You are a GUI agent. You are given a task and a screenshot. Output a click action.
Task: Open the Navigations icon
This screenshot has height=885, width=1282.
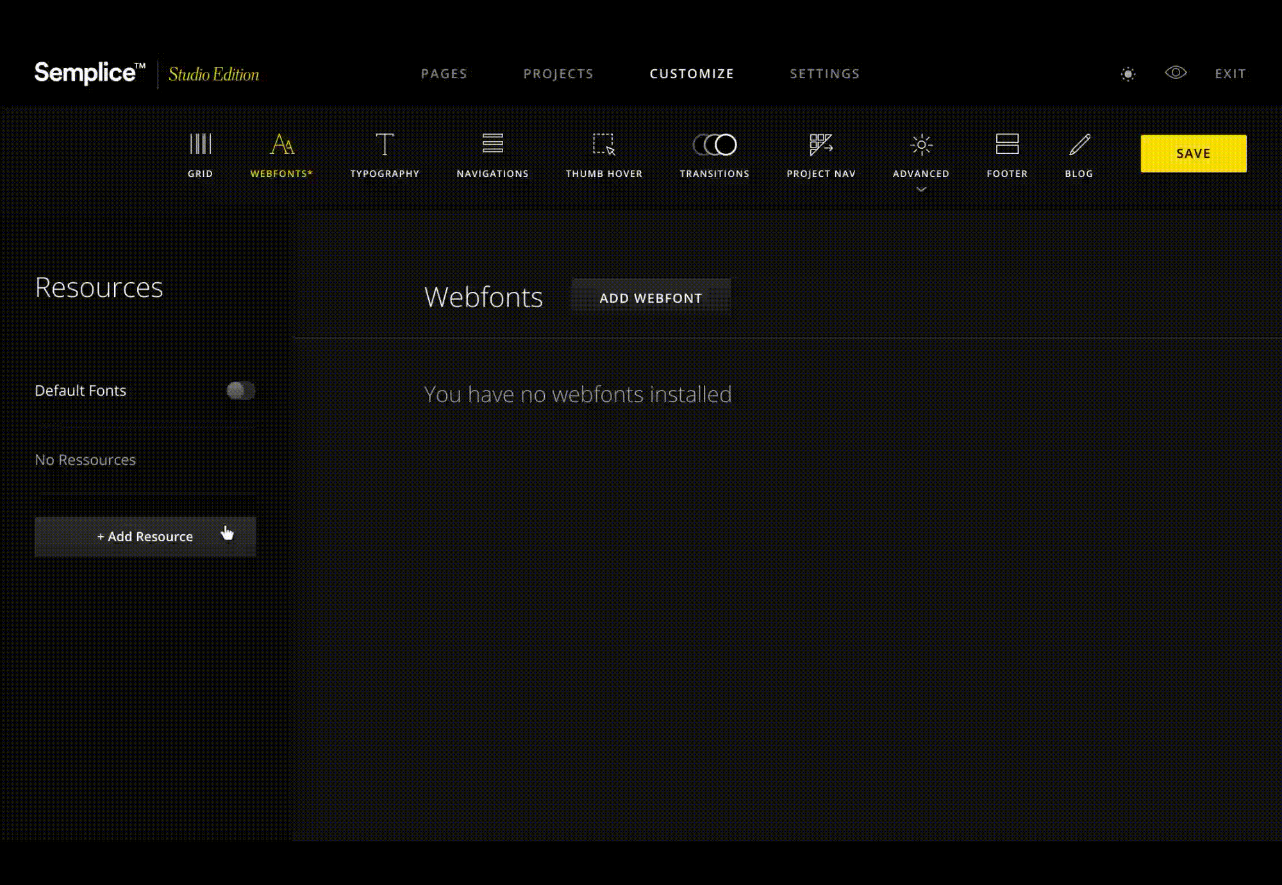[x=492, y=144]
